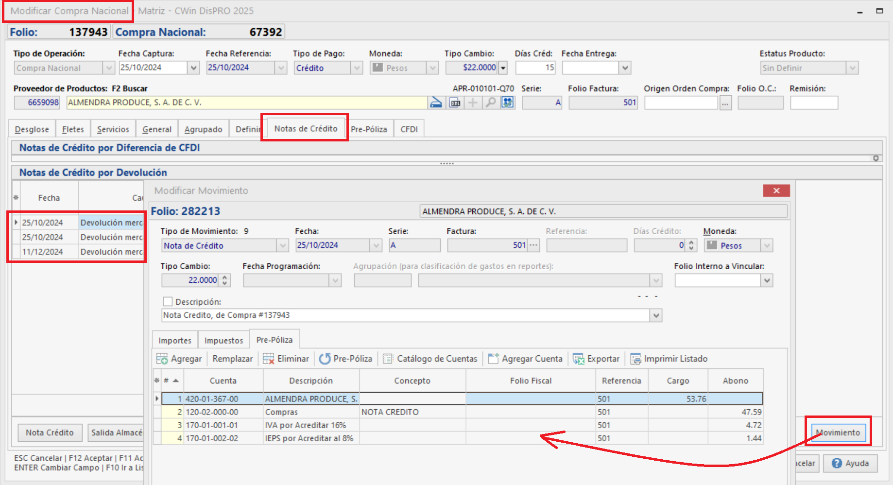This screenshot has height=485, width=893.
Task: Click the ellipsis button beside Origen Orden Compra
Action: pyautogui.click(x=725, y=103)
